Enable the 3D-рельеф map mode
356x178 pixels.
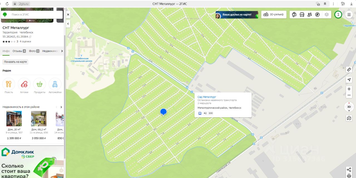coord(274,15)
